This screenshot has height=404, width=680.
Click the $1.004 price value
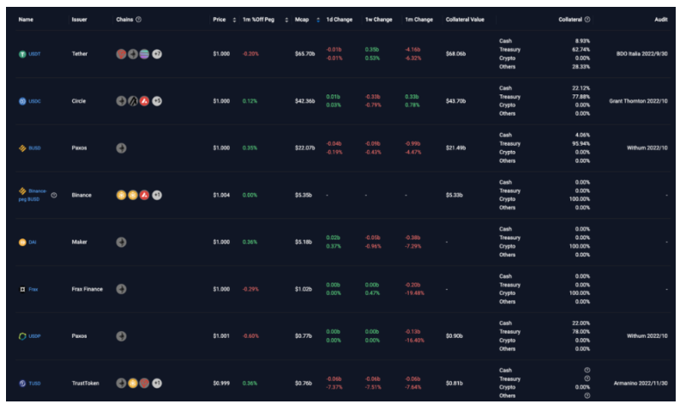(221, 196)
